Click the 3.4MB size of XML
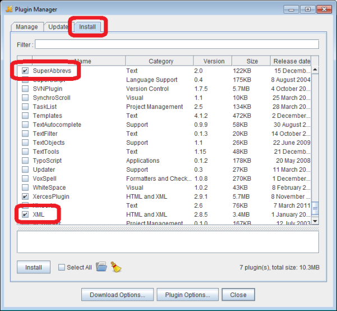This screenshot has height=311, width=337. click(241, 214)
